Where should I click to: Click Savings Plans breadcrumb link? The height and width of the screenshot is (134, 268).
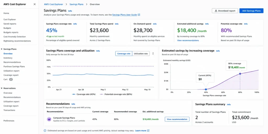click(x=76, y=4)
